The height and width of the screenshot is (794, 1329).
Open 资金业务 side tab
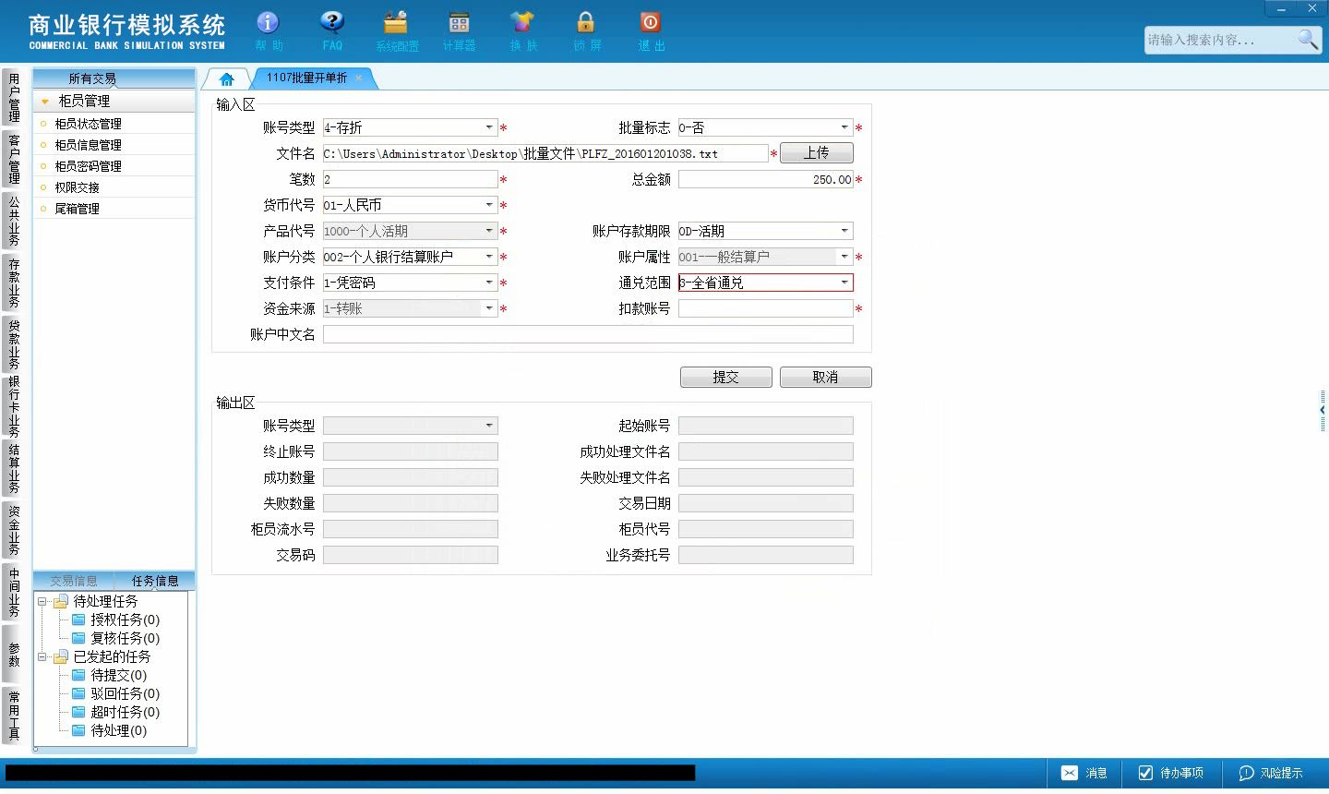[x=13, y=530]
